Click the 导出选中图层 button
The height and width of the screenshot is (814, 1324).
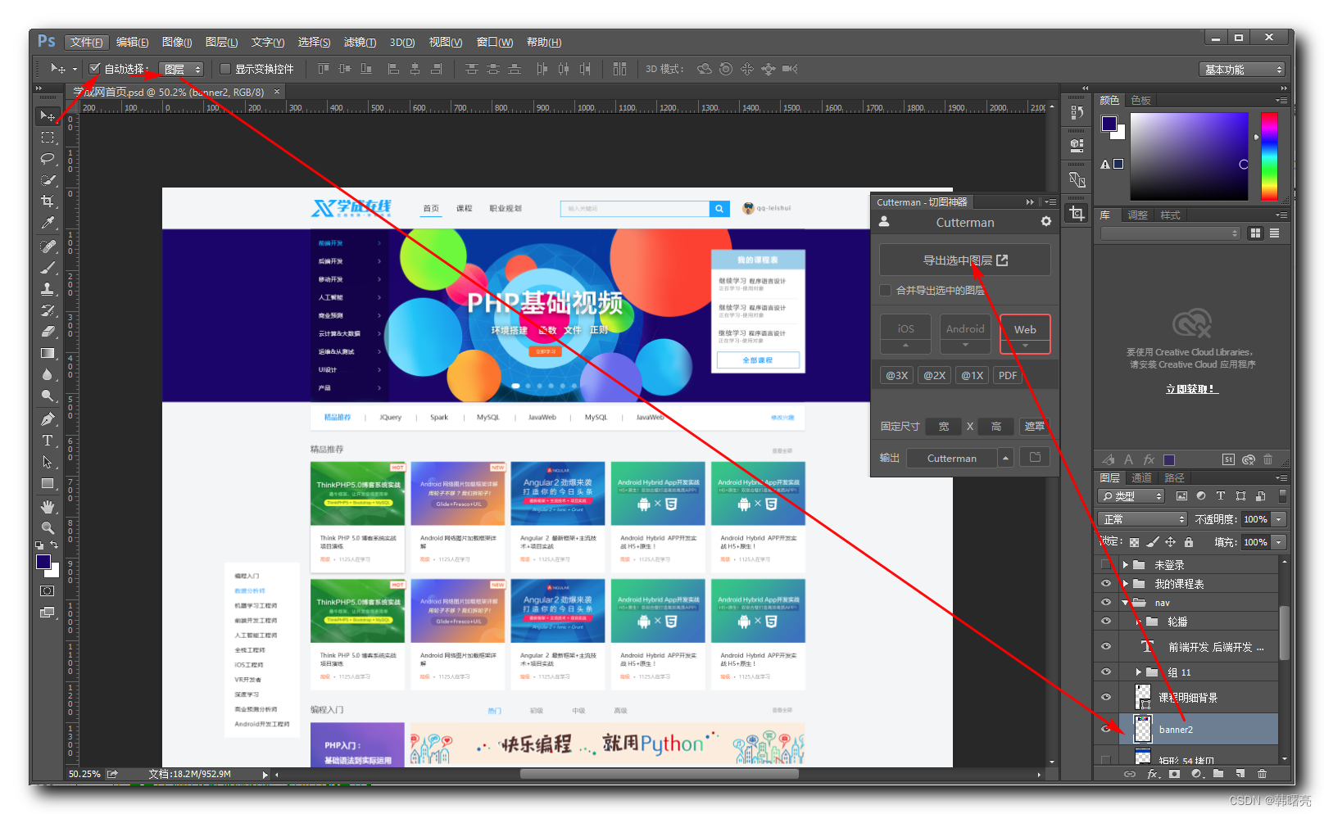(964, 260)
